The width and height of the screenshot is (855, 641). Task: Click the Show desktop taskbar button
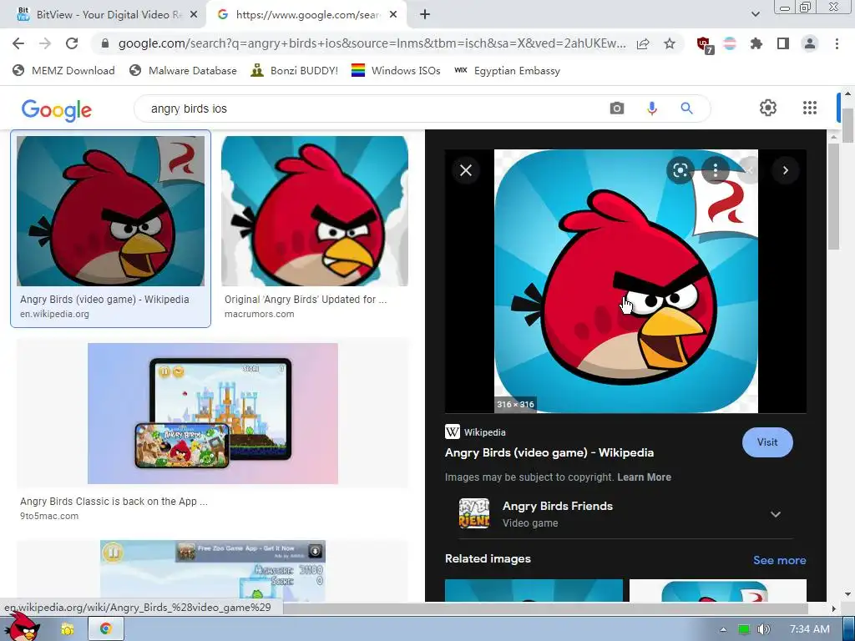point(848,629)
